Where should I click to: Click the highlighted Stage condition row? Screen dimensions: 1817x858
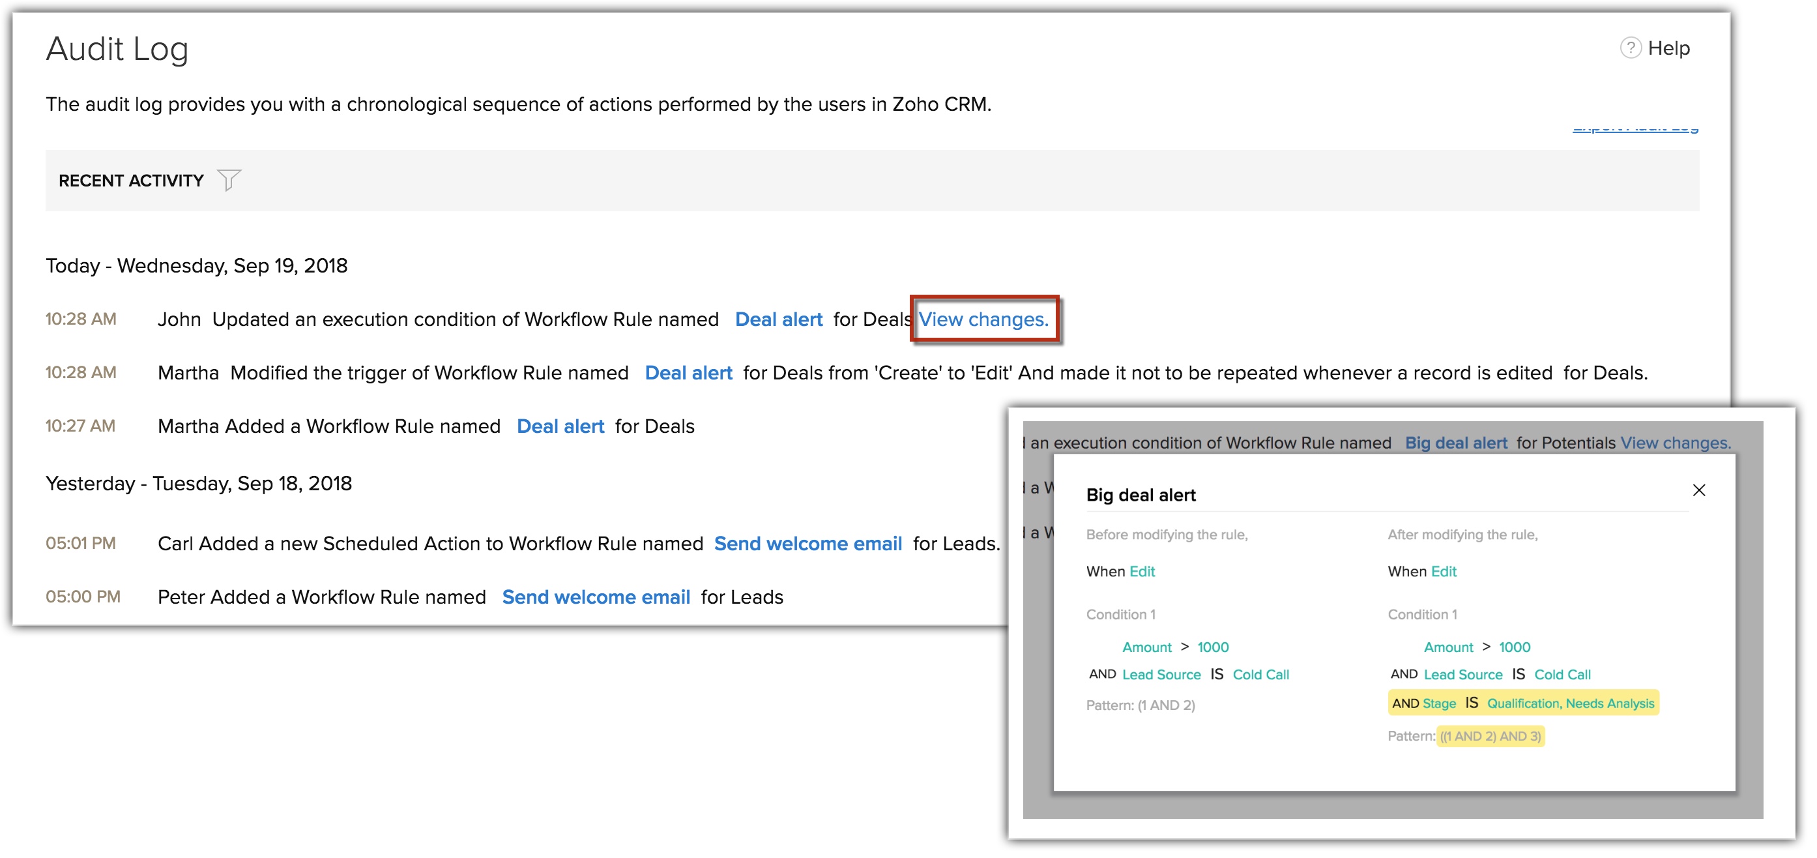tap(1523, 703)
